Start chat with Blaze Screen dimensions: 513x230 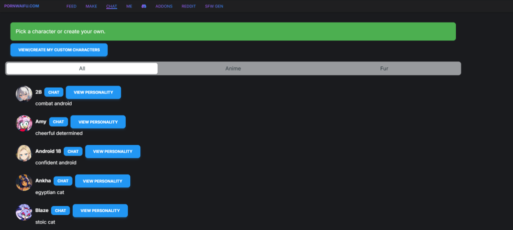tap(61, 210)
